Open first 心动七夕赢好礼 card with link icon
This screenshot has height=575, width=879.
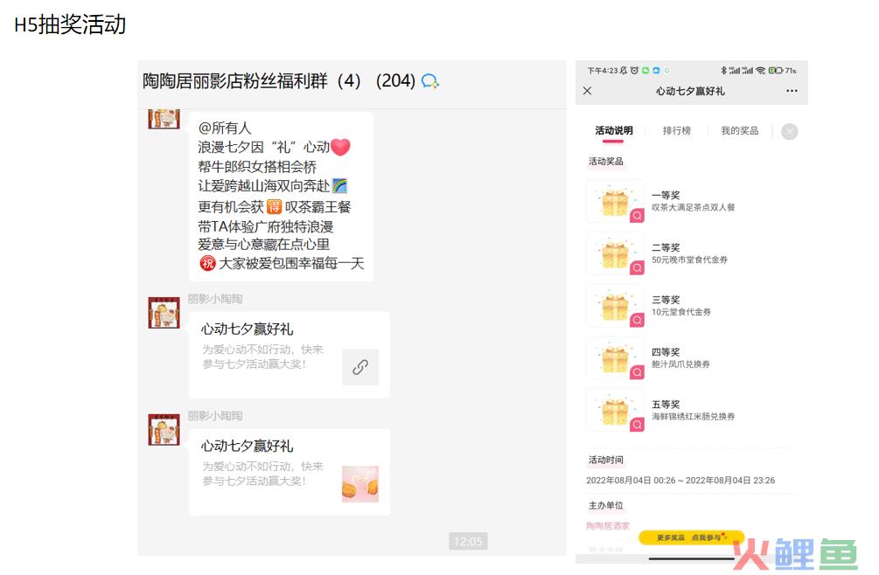tap(290, 355)
